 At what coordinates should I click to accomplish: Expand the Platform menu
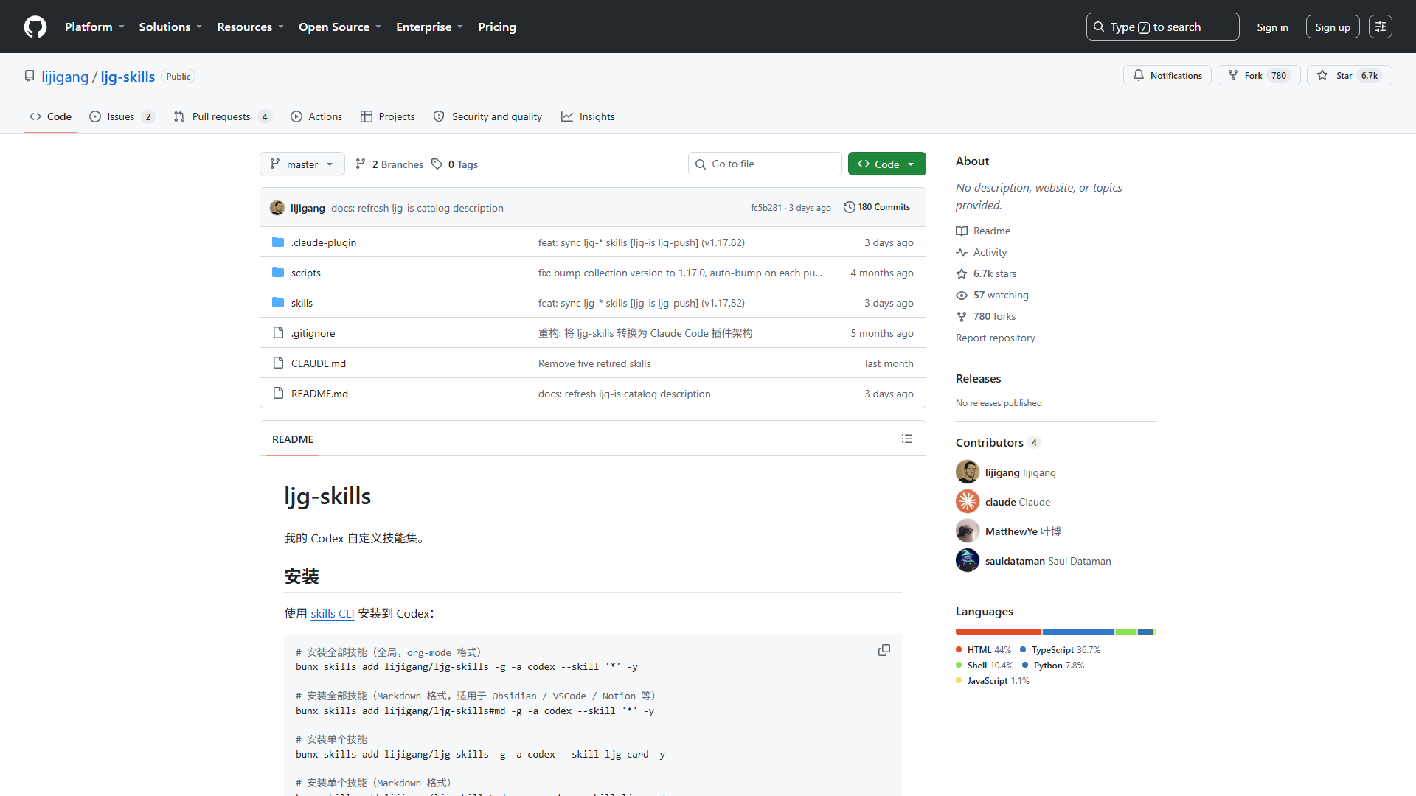coord(94,27)
